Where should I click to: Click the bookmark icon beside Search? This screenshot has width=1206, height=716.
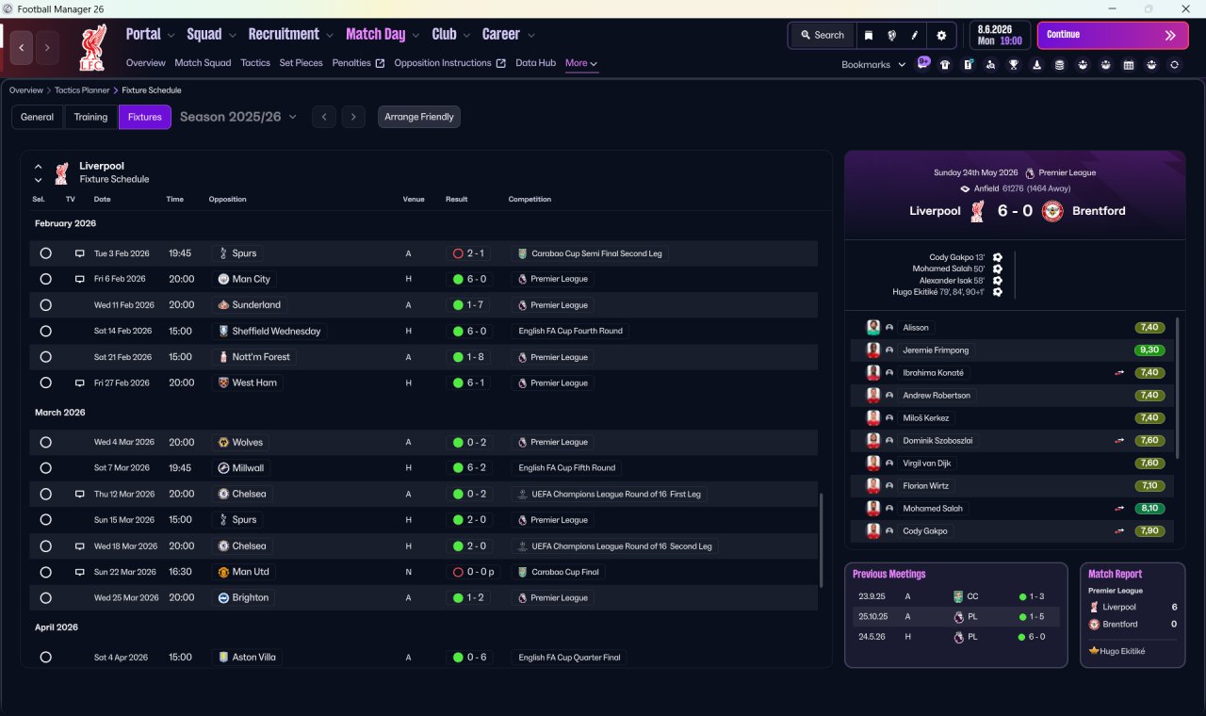pyautogui.click(x=868, y=35)
